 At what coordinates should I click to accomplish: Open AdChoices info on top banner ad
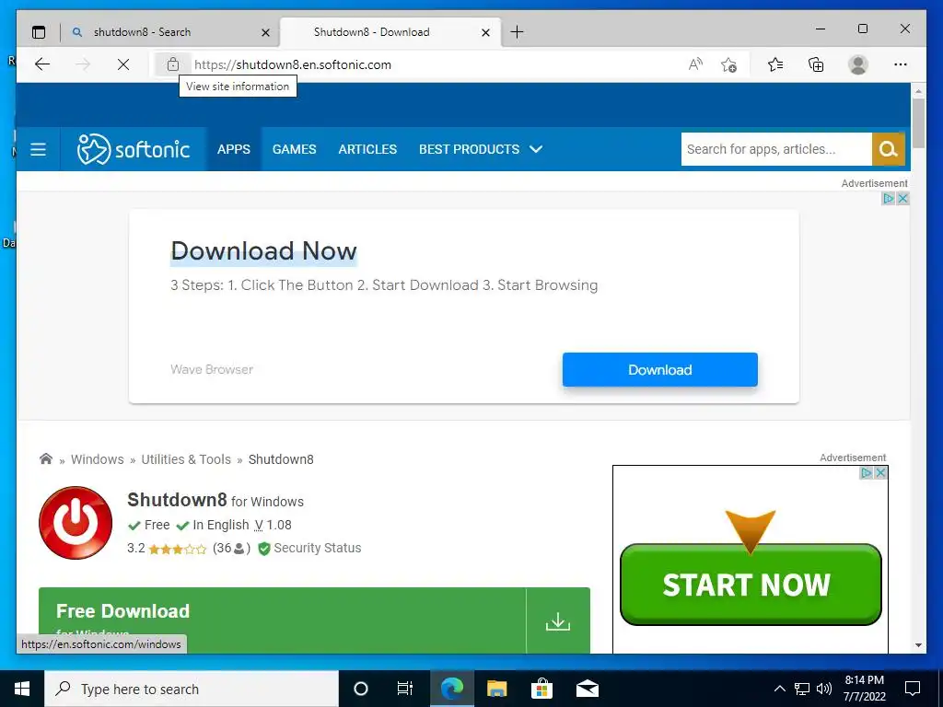[889, 199]
